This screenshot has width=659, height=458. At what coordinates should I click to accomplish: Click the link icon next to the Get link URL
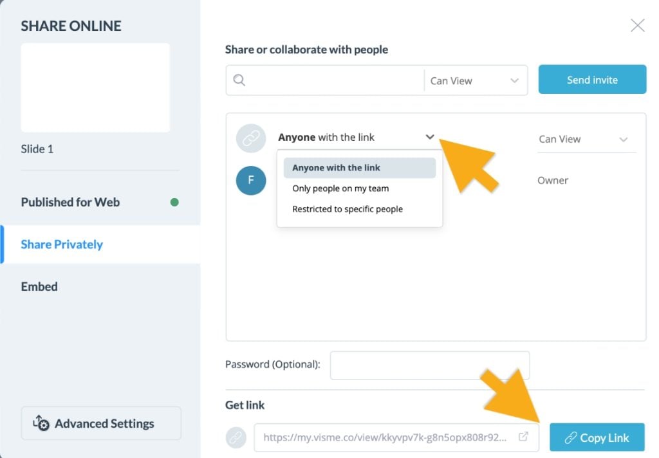(x=236, y=437)
